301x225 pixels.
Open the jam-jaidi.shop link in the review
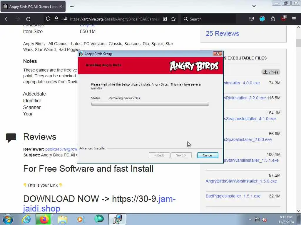[x=99, y=204]
